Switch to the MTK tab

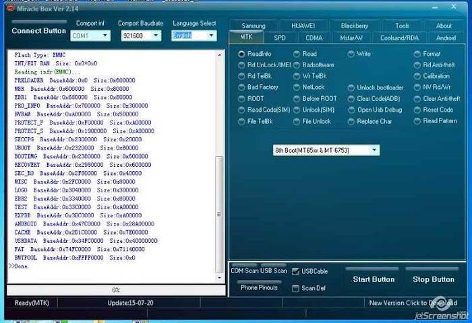tap(246, 37)
